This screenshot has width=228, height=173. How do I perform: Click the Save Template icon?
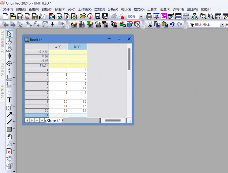(105, 16)
